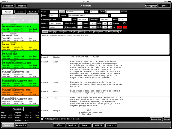Click the red +/- seconds field 23

click(x=125, y=27)
